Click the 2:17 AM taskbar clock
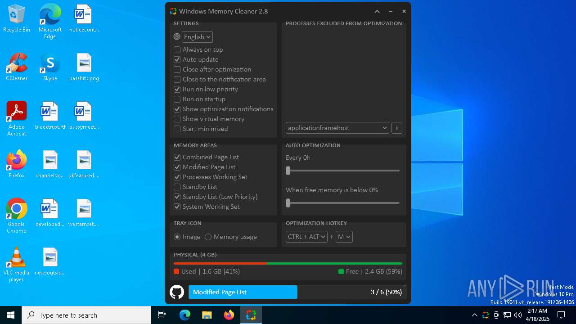Viewport: 576px width, 324px height. [538, 315]
